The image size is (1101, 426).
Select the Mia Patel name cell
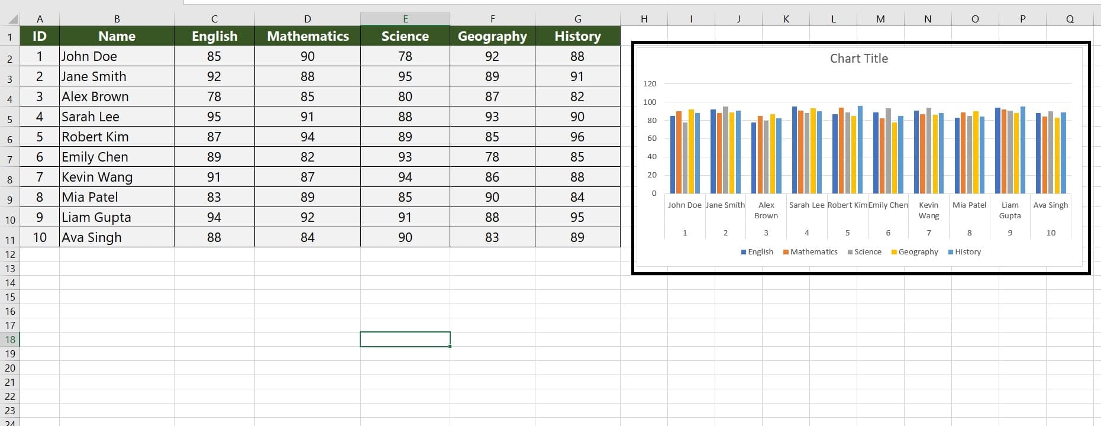point(117,197)
